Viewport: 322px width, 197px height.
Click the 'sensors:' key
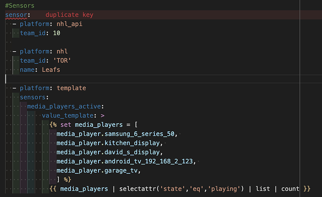click(x=34, y=97)
